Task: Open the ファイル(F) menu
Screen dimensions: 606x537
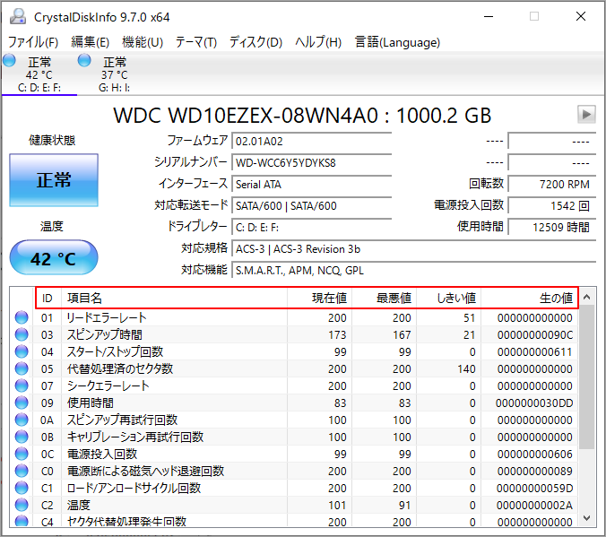Action: pyautogui.click(x=33, y=42)
